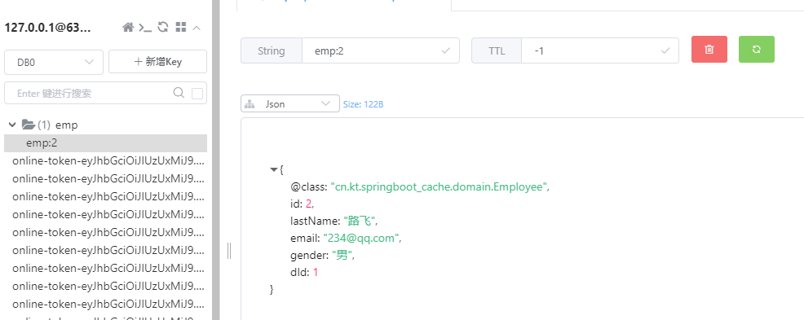The height and width of the screenshot is (320, 804).
Task: Click the gender value "男"
Action: pos(342,256)
